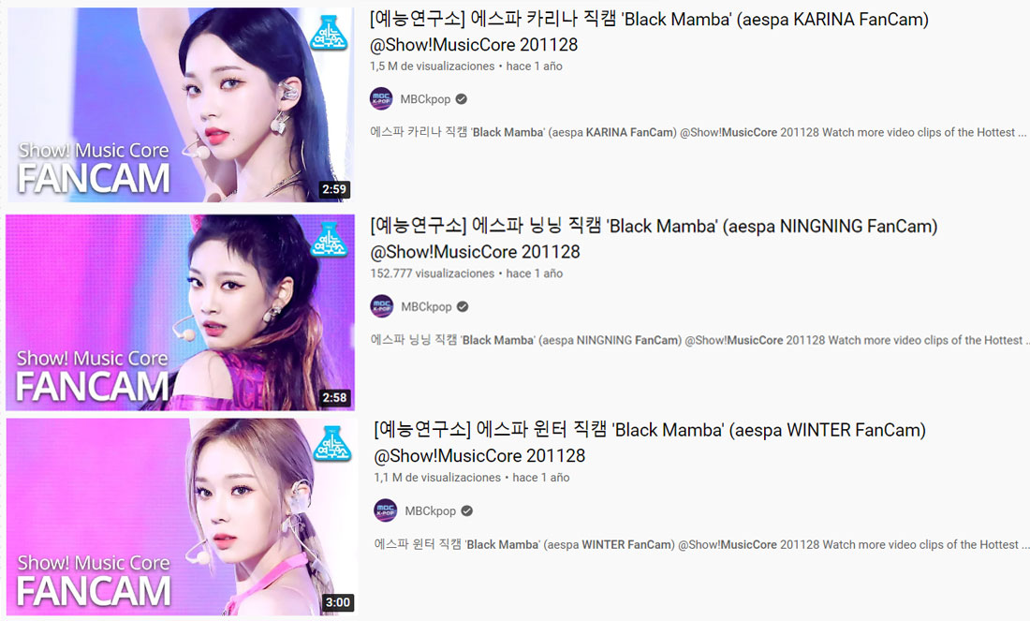Open the KARINA FanCam video thumbnail
Screen dimensions: 1030x621
(180, 105)
